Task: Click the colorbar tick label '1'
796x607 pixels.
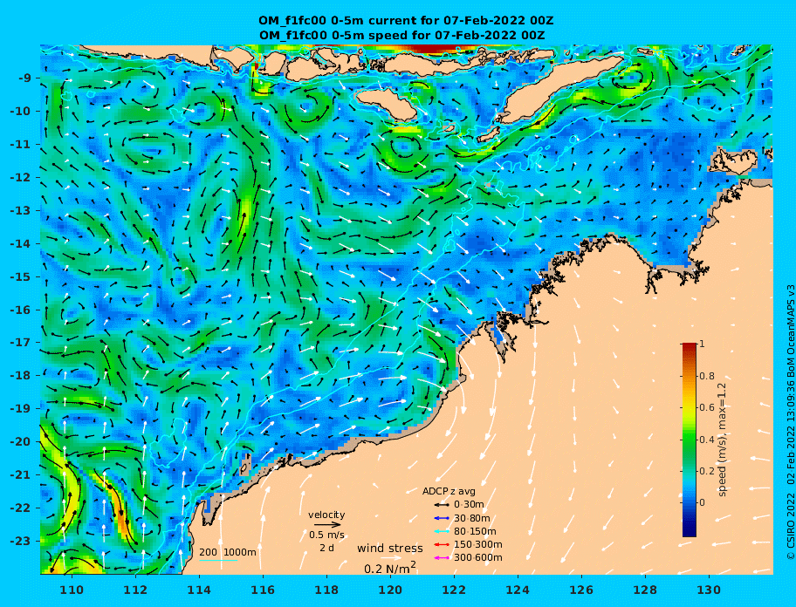Action: tap(702, 344)
